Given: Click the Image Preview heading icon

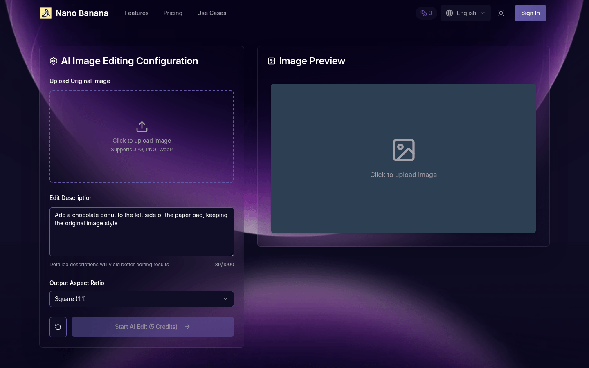Looking at the screenshot, I should tap(272, 61).
